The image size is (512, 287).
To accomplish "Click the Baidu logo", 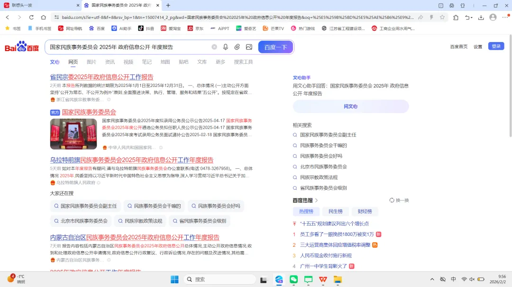I will point(22,47).
